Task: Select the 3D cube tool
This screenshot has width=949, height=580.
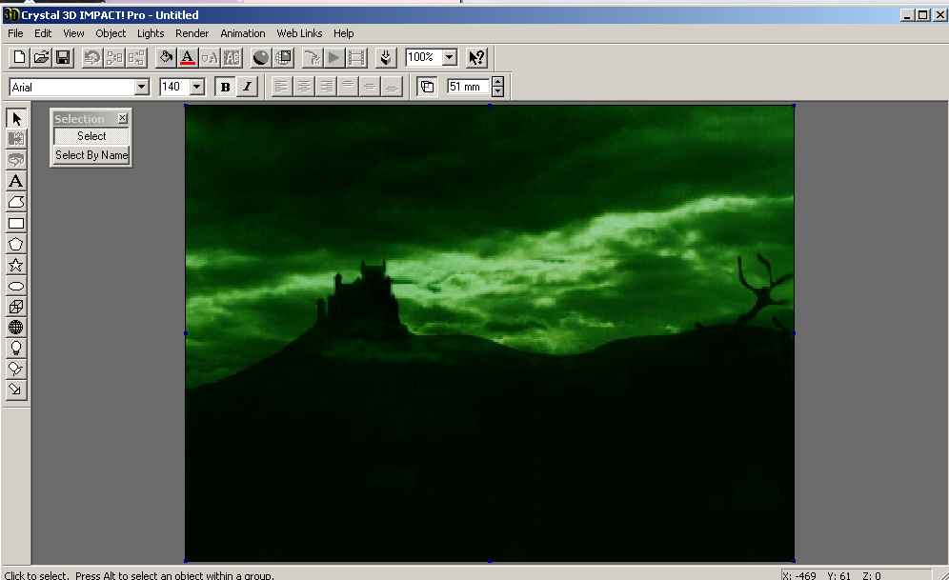Action: pyautogui.click(x=16, y=307)
